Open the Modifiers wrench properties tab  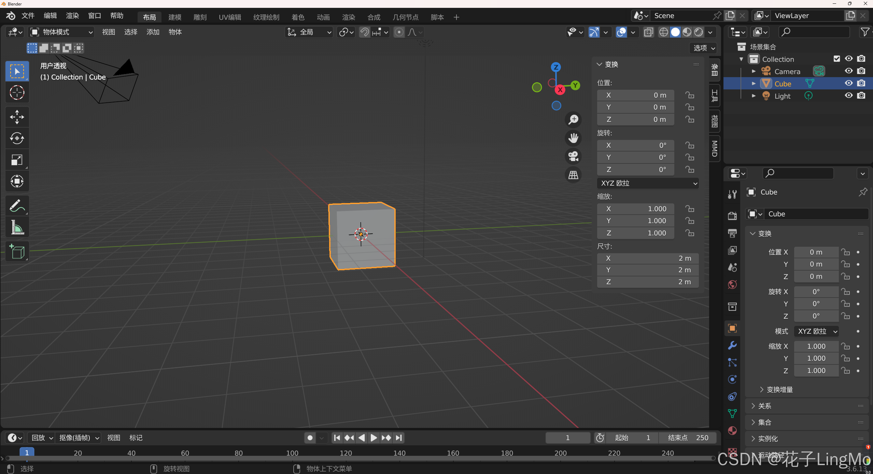[732, 345]
